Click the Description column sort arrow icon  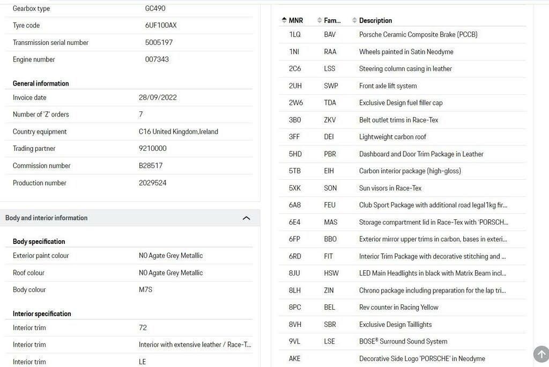[354, 20]
